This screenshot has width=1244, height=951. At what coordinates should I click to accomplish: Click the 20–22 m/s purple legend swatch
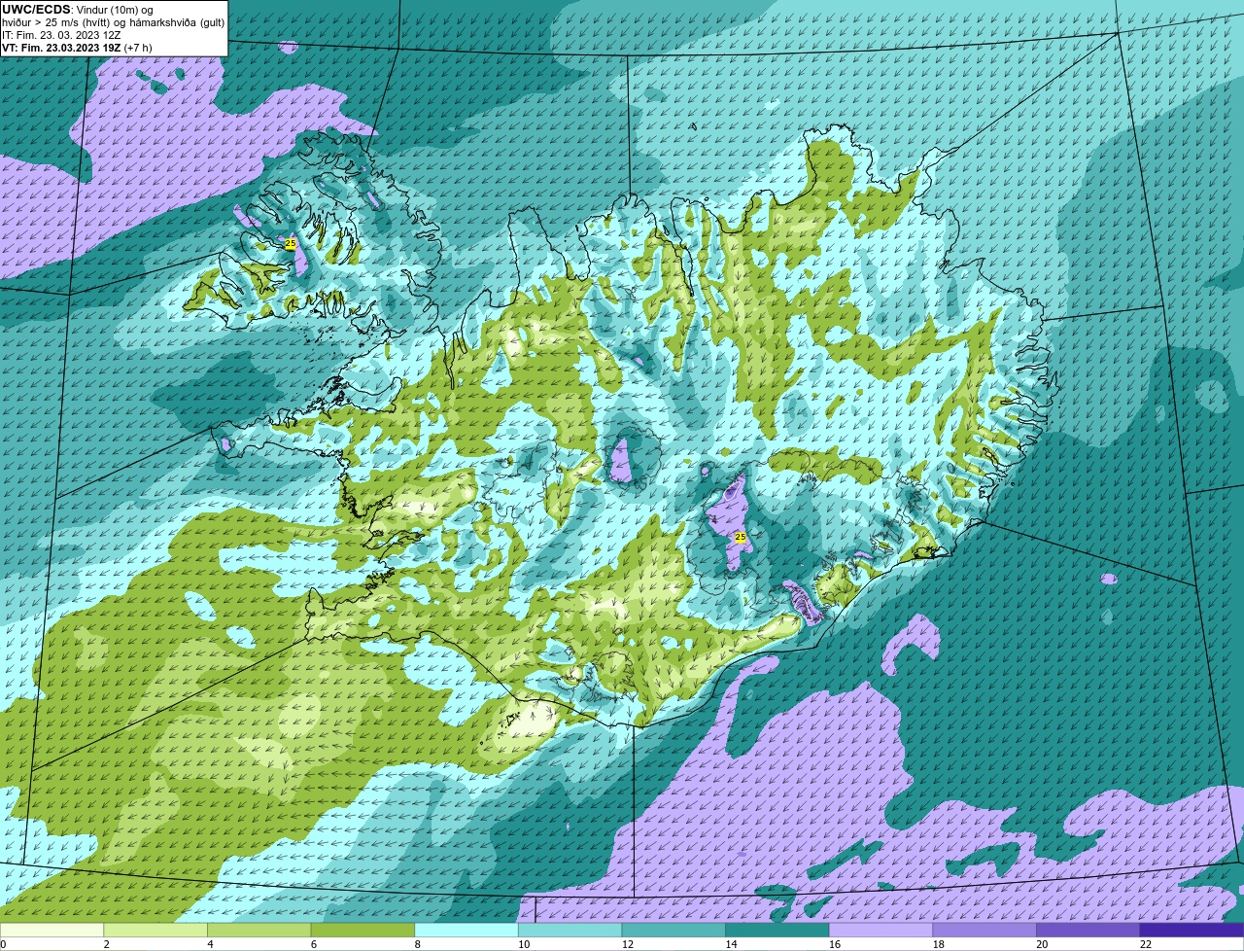click(x=1088, y=931)
